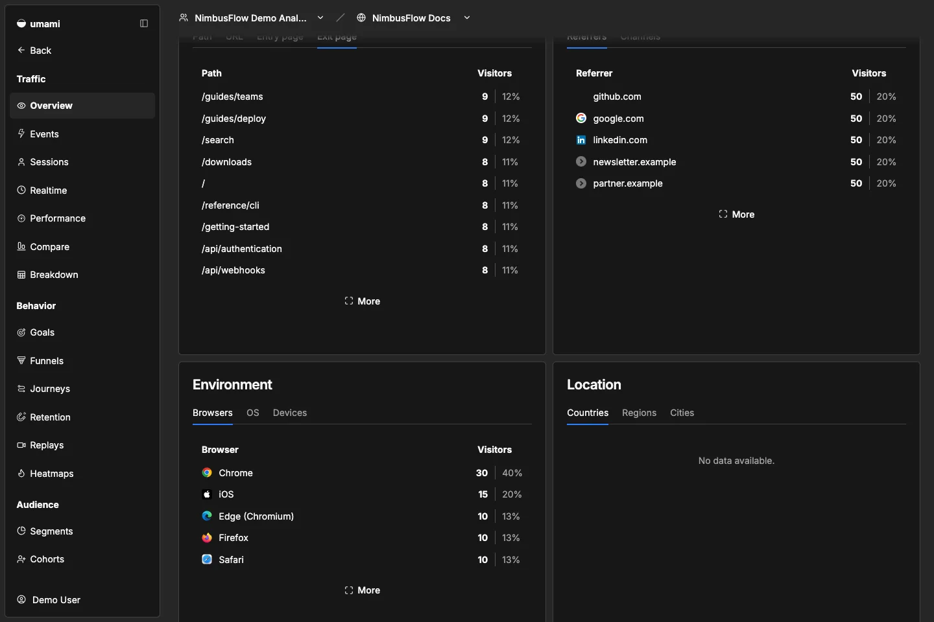This screenshot has width=934, height=622.
Task: Open Segments pie icon
Action: [21, 531]
